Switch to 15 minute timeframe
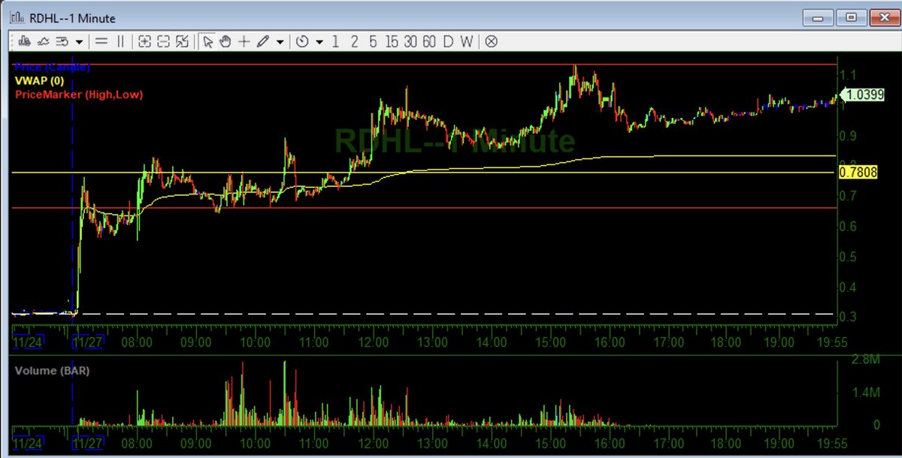This screenshot has height=458, width=902. (392, 41)
